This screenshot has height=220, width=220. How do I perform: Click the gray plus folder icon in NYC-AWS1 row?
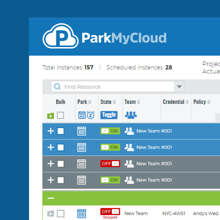point(51,214)
